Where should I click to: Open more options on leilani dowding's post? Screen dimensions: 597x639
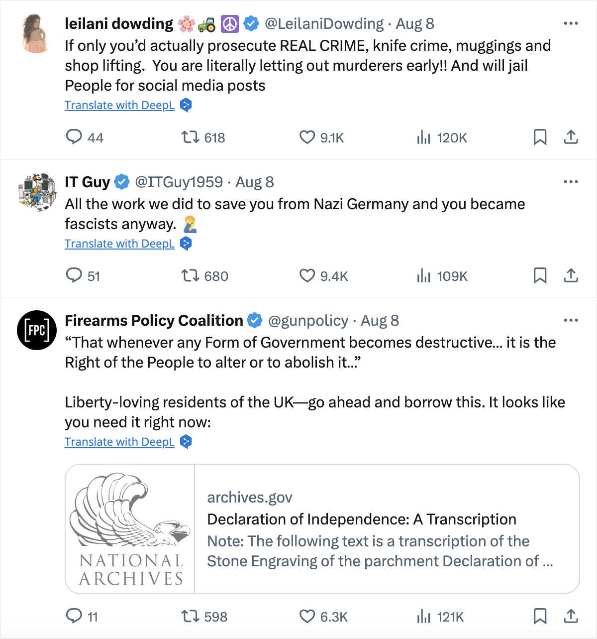[571, 23]
